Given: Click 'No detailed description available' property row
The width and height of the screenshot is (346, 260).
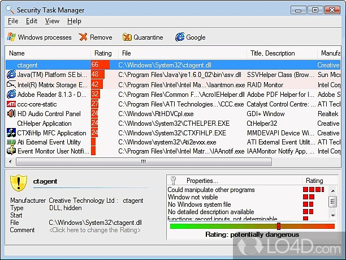Looking at the screenshot, I should coord(211,212).
